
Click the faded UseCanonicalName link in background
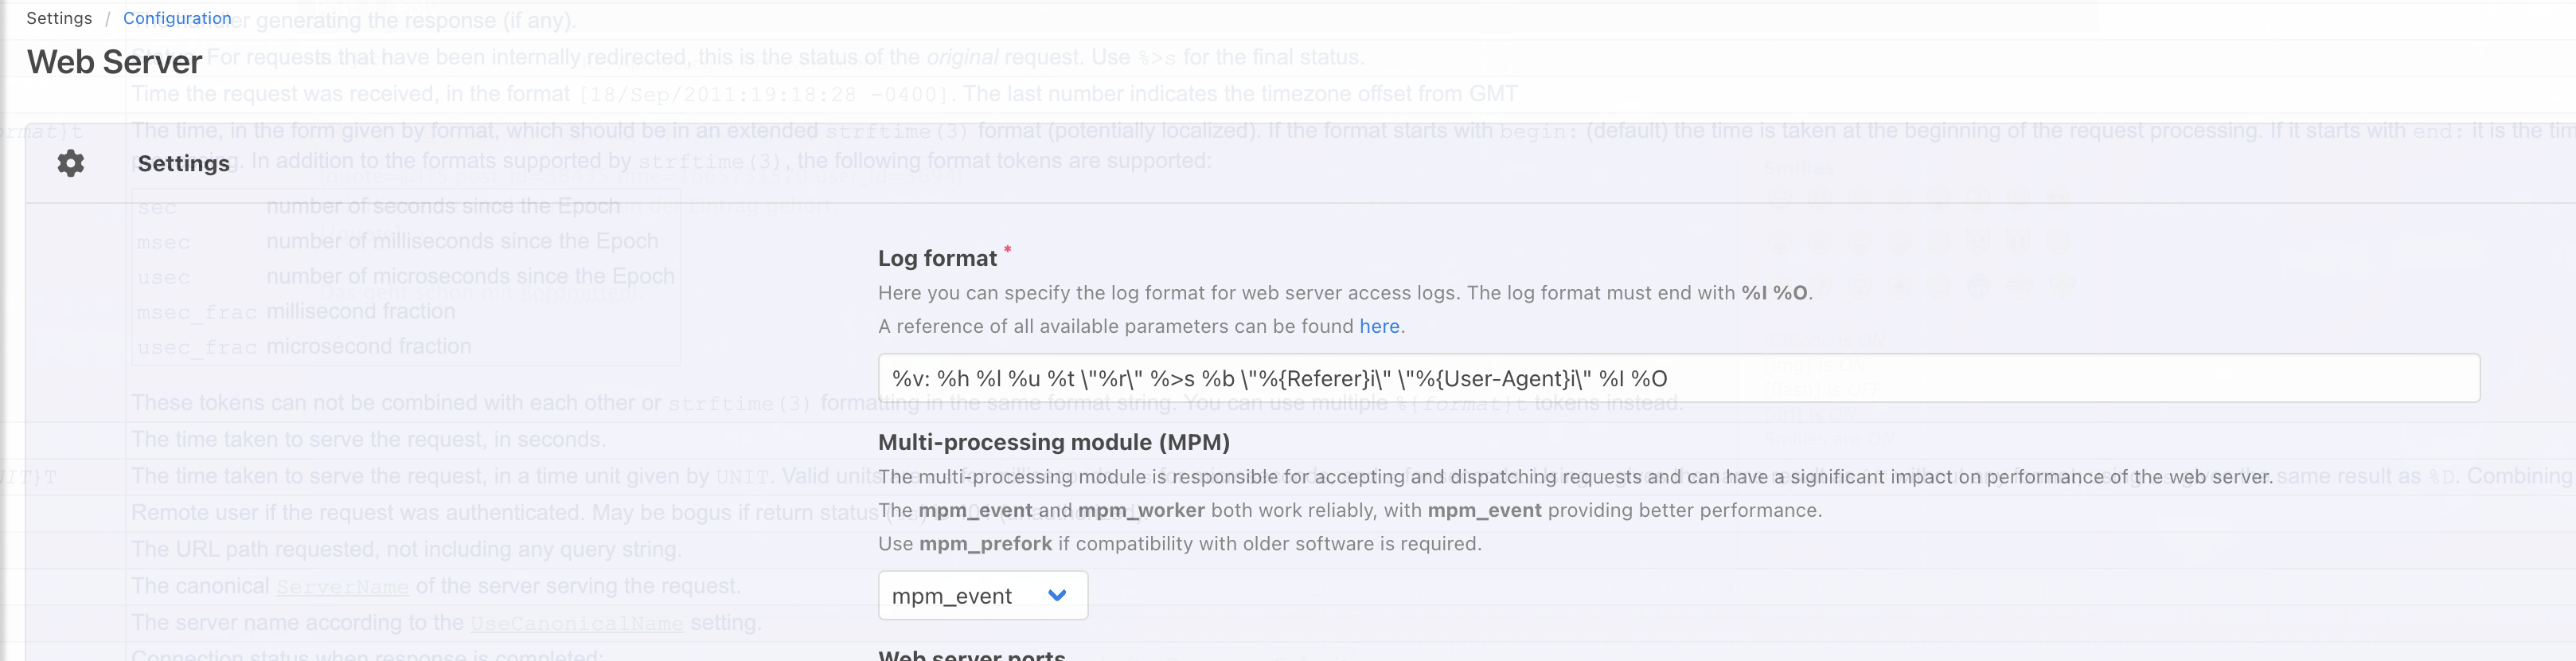576,624
